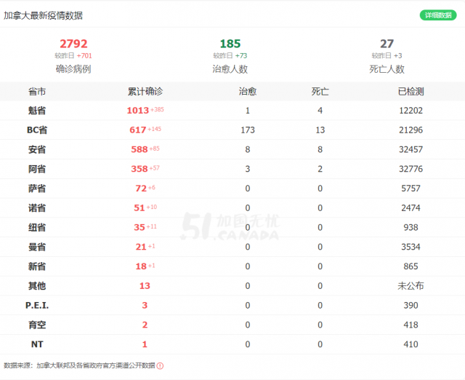
Task: Click the 治愈 column header
Action: coord(247,92)
